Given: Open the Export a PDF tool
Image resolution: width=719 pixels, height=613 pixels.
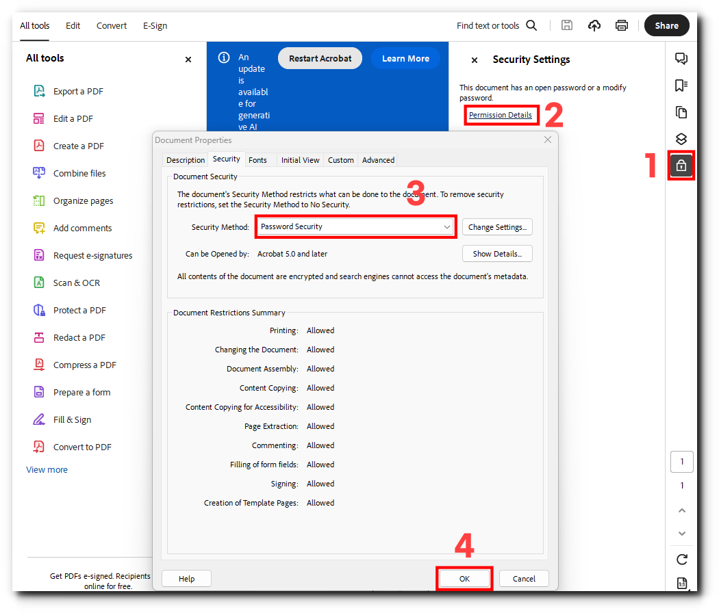Looking at the screenshot, I should 68,91.
